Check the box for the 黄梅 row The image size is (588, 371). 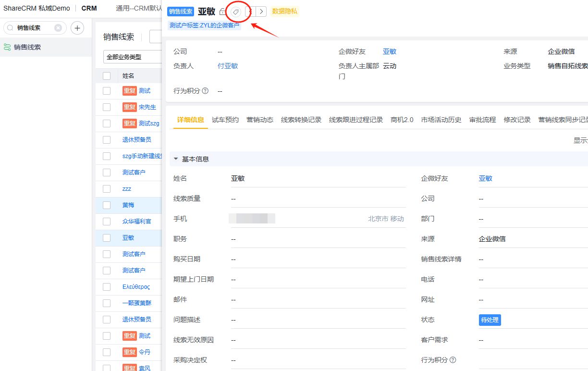107,205
